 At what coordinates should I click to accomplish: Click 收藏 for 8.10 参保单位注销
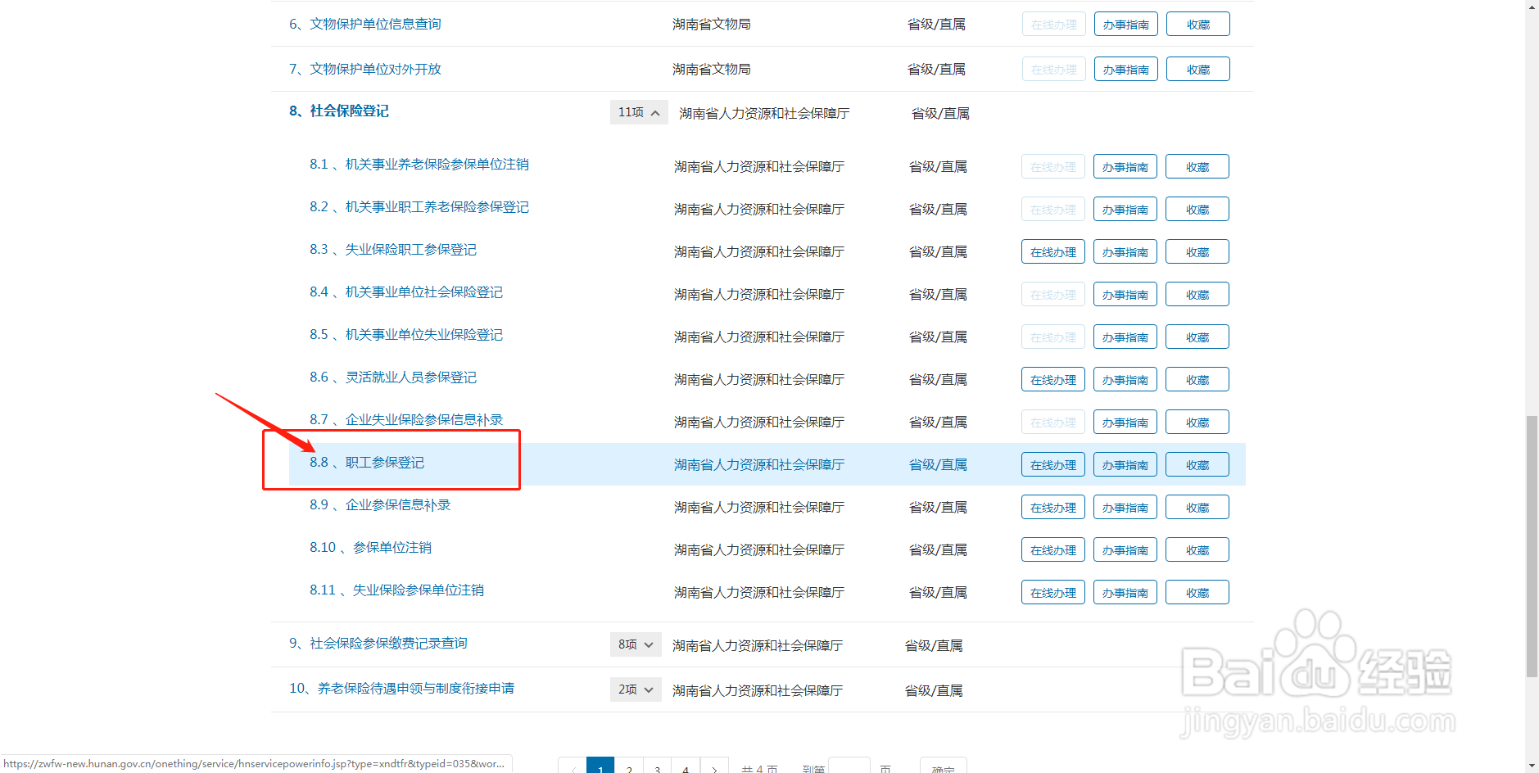coord(1197,549)
